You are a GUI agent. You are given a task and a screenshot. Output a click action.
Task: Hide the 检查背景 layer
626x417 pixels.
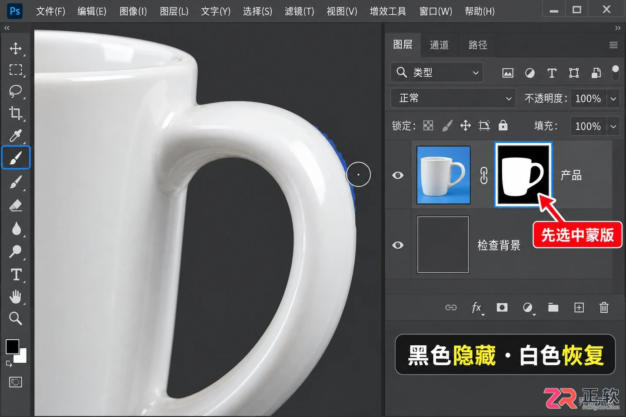pyautogui.click(x=398, y=245)
